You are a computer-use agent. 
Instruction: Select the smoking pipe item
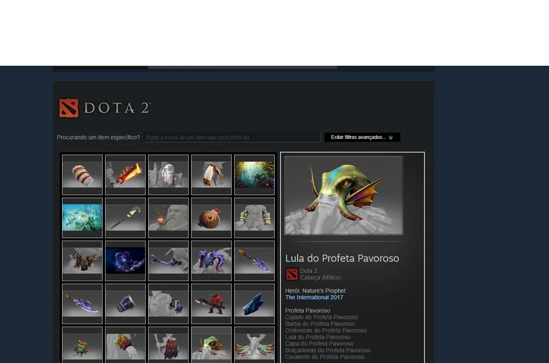[x=168, y=218]
